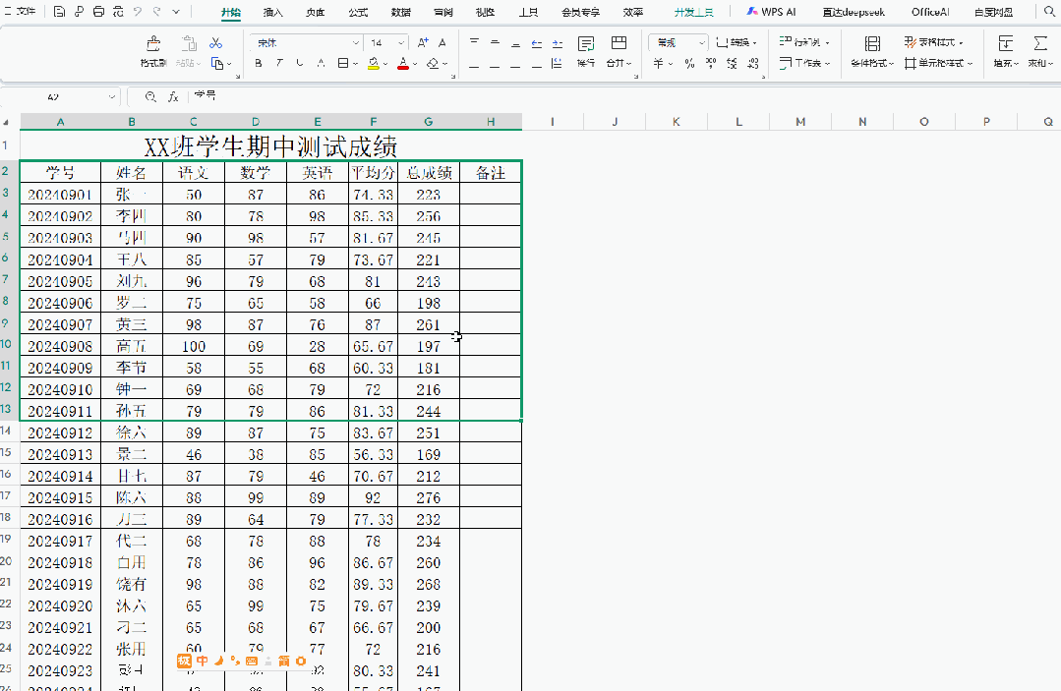Toggle Underline formatting
Image resolution: width=1061 pixels, height=691 pixels.
coord(300,64)
